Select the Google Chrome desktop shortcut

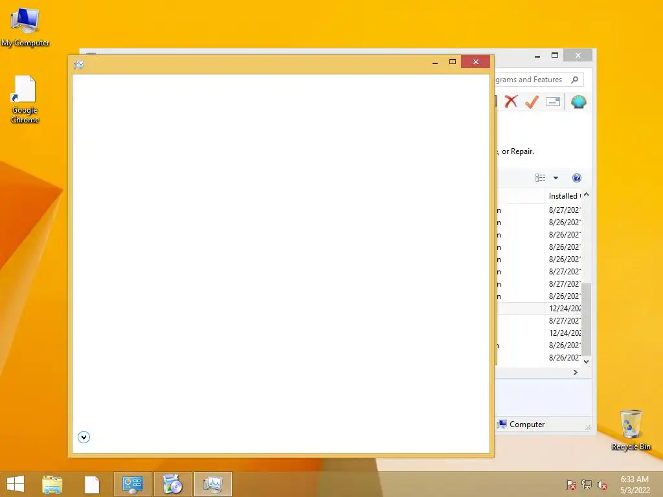tap(25, 99)
